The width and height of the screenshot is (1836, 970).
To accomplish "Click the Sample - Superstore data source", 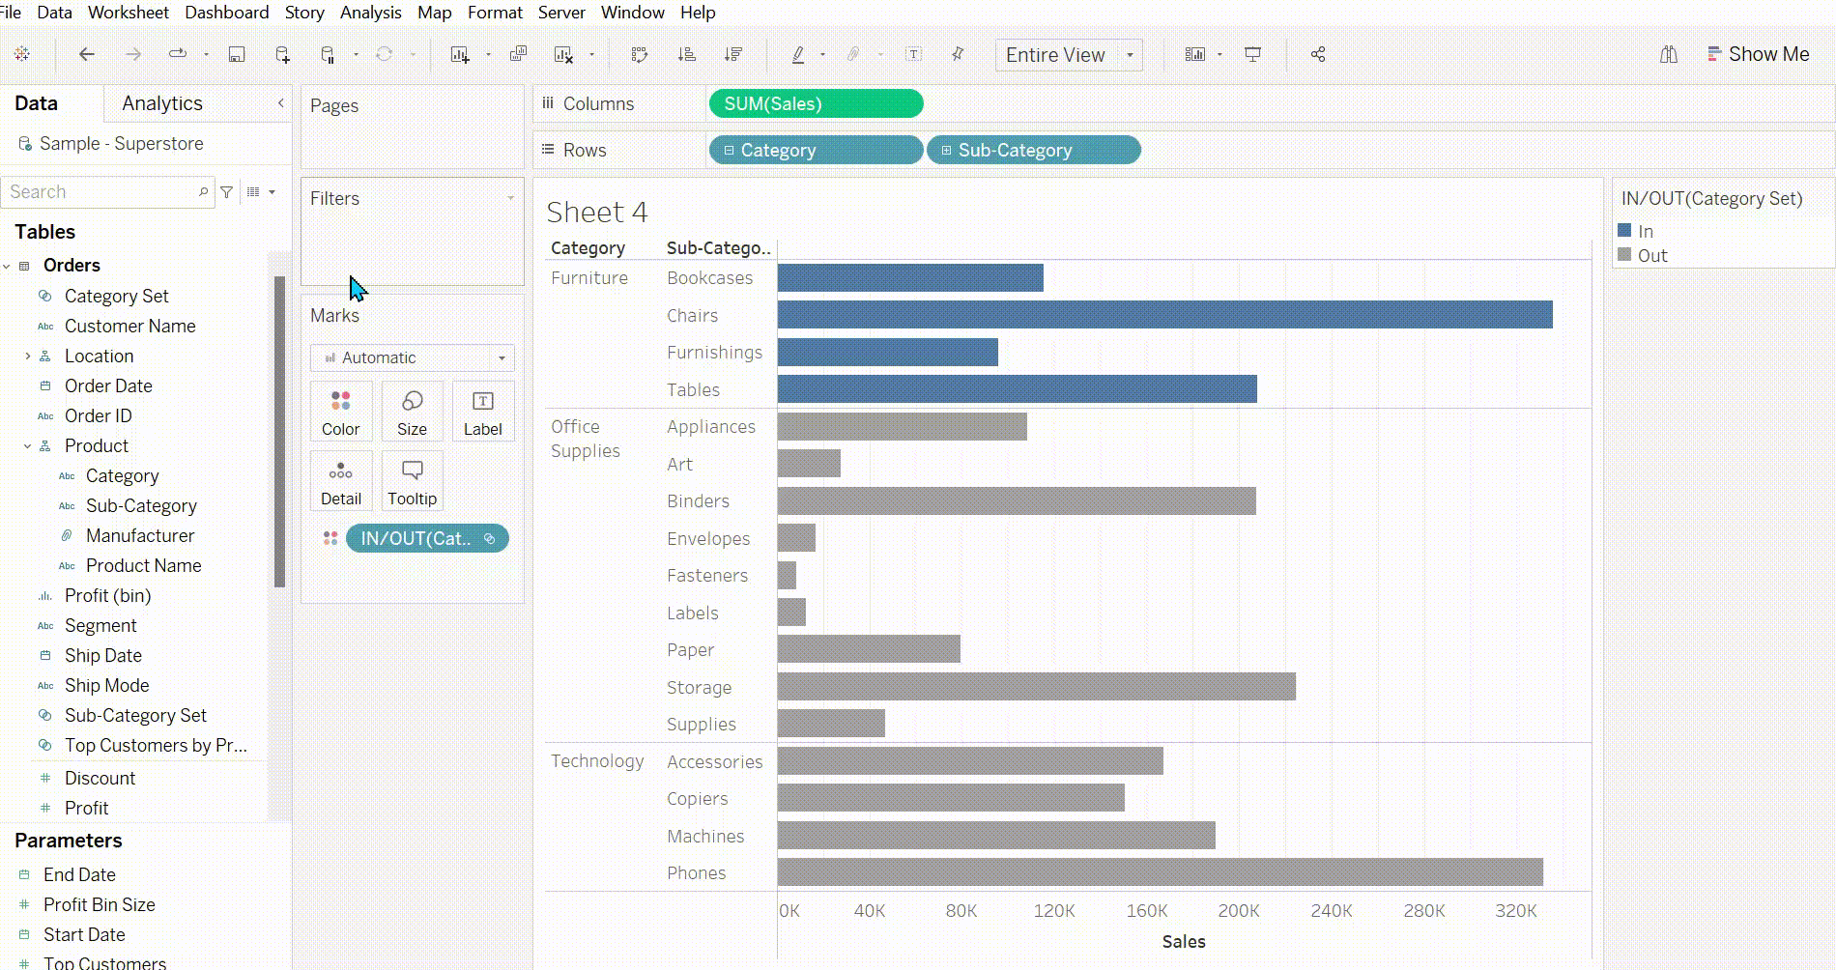I will point(121,144).
